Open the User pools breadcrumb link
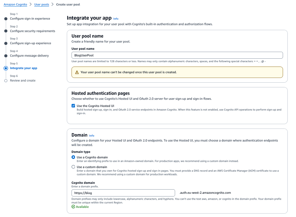 click(42, 4)
